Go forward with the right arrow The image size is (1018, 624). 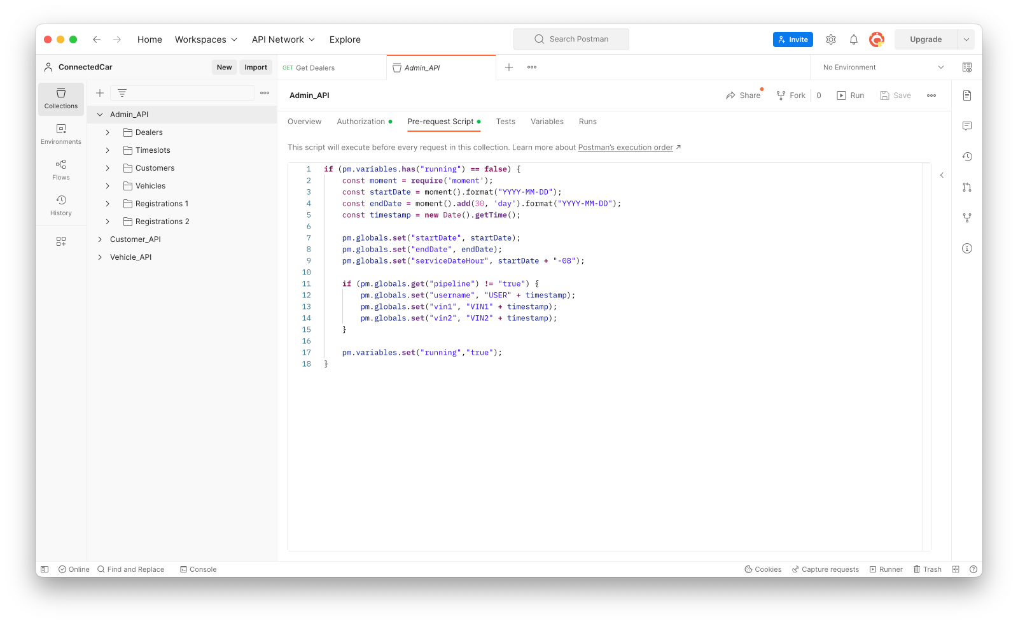[x=117, y=39]
